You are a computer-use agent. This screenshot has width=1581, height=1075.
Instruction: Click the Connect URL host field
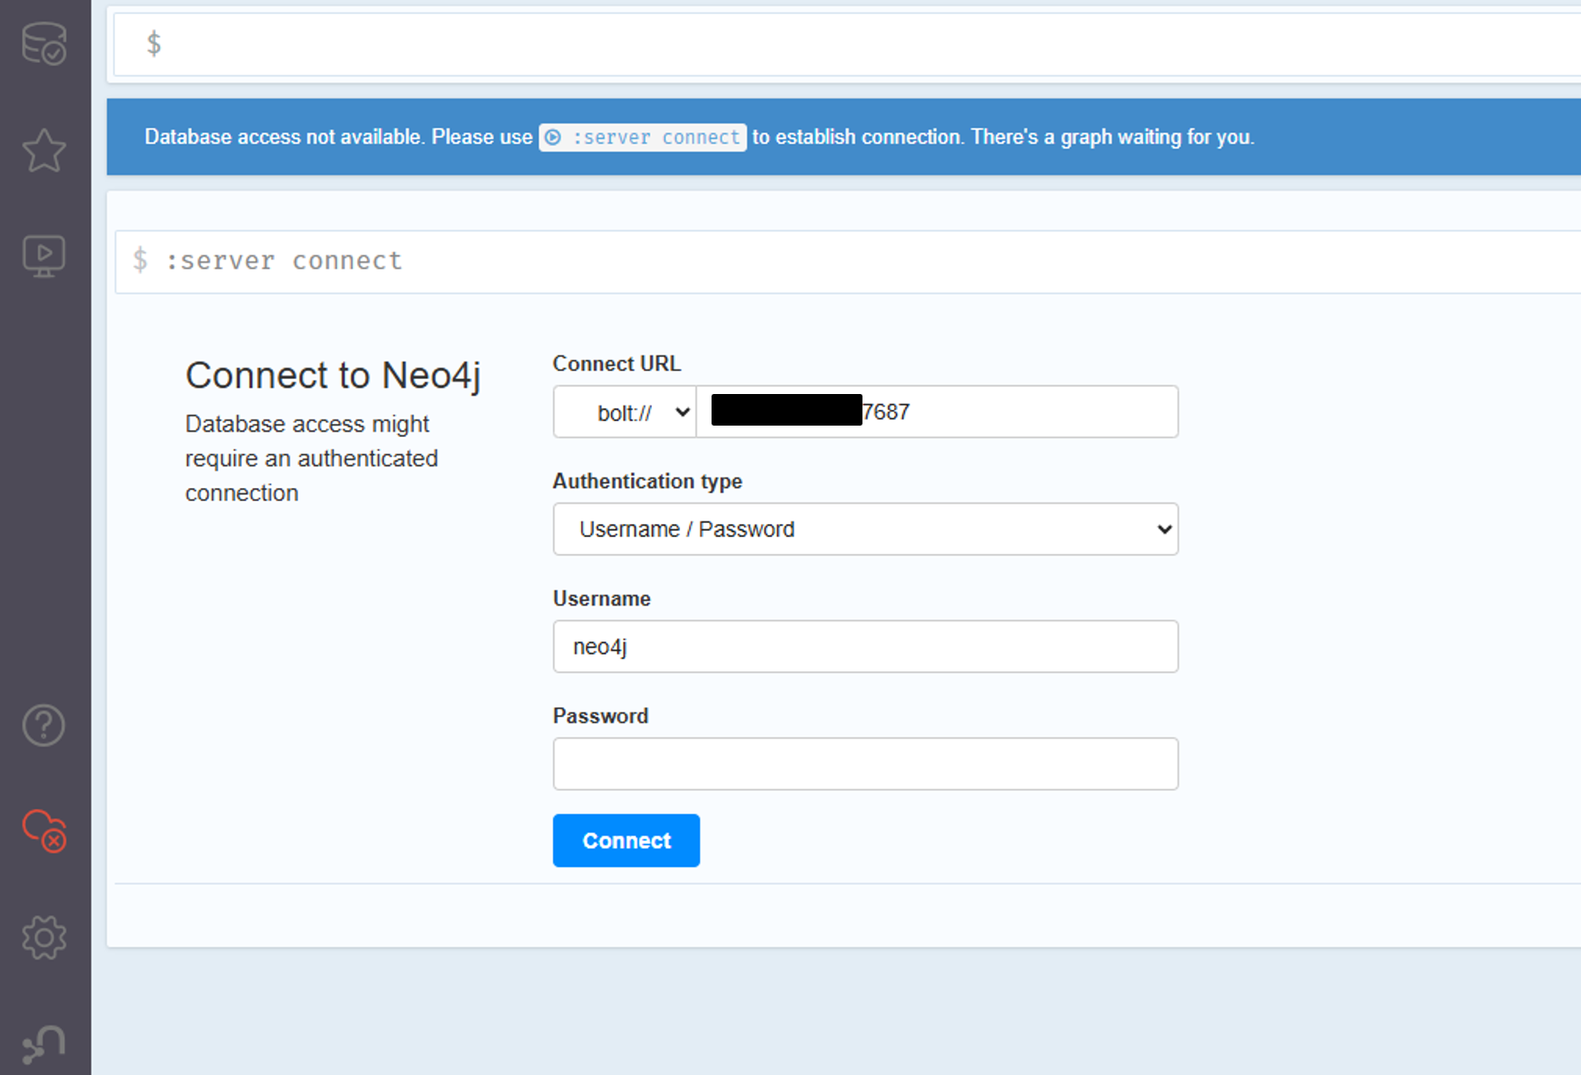pyautogui.click(x=937, y=412)
